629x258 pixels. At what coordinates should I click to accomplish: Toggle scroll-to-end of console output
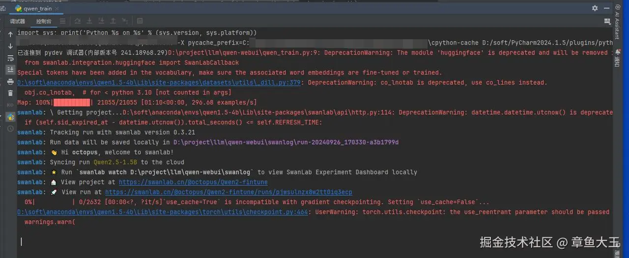pos(10,70)
